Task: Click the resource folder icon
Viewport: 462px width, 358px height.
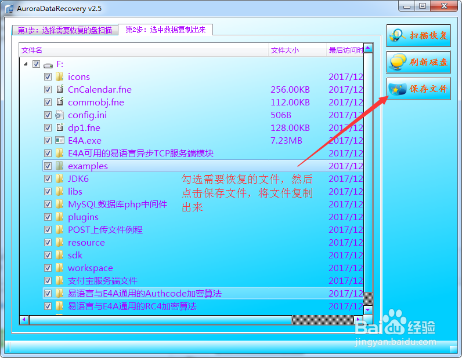Action: pos(60,242)
